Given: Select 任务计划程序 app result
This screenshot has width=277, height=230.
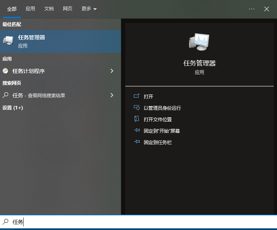Looking at the screenshot, I should coord(60,71).
